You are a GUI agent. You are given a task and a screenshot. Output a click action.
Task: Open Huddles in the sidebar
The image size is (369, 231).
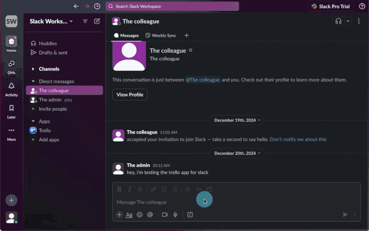64,44
